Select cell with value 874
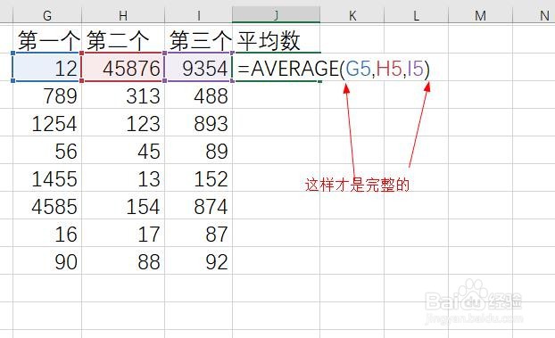 point(199,205)
